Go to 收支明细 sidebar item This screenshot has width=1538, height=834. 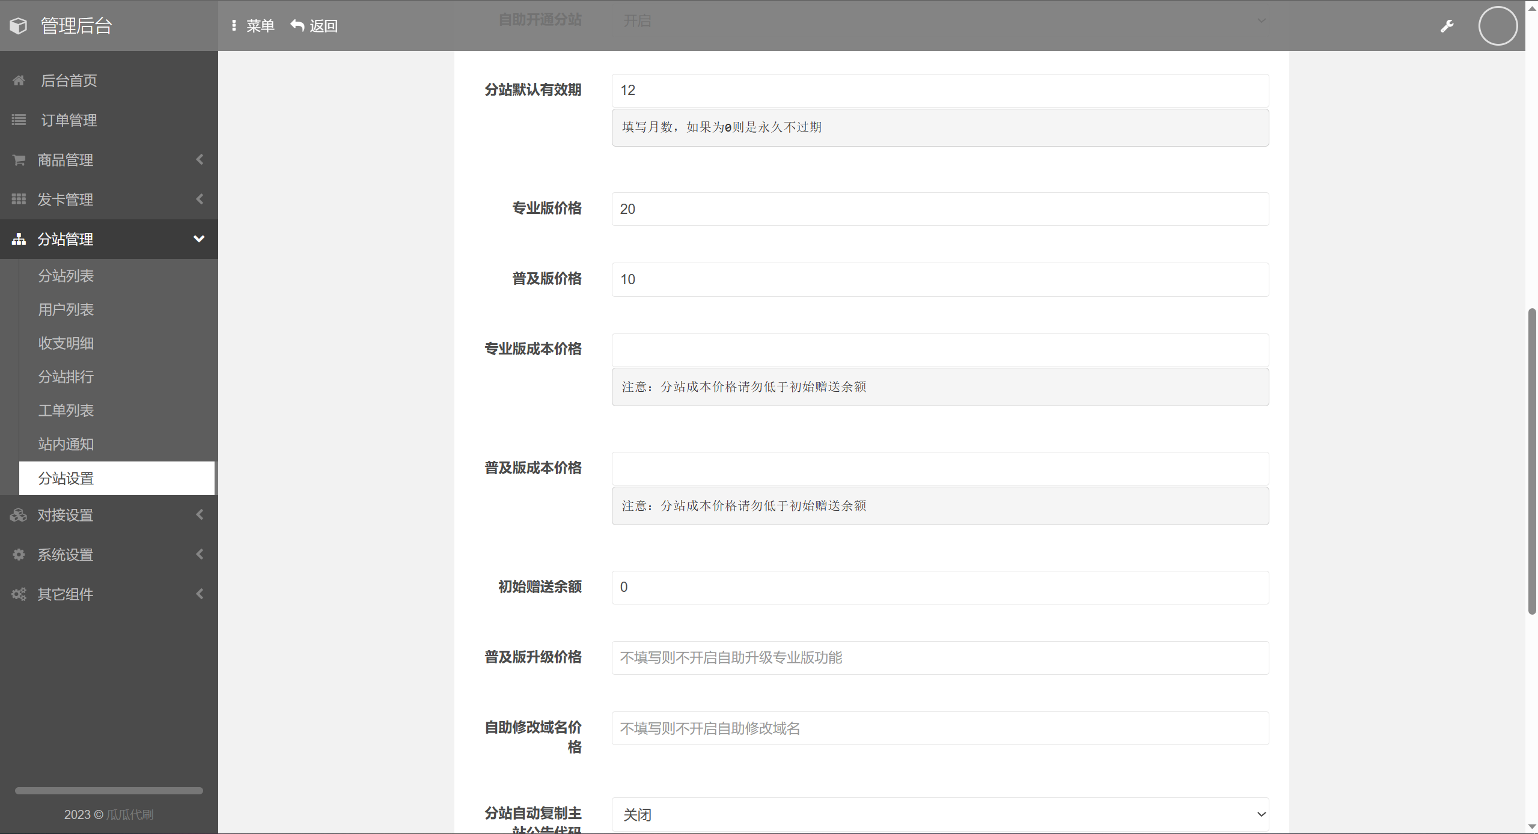pyautogui.click(x=66, y=343)
